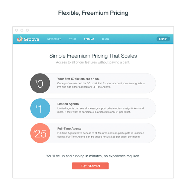Select the 'Your first 50 tickets' heading
The width and height of the screenshot is (186, 188).
point(78,79)
